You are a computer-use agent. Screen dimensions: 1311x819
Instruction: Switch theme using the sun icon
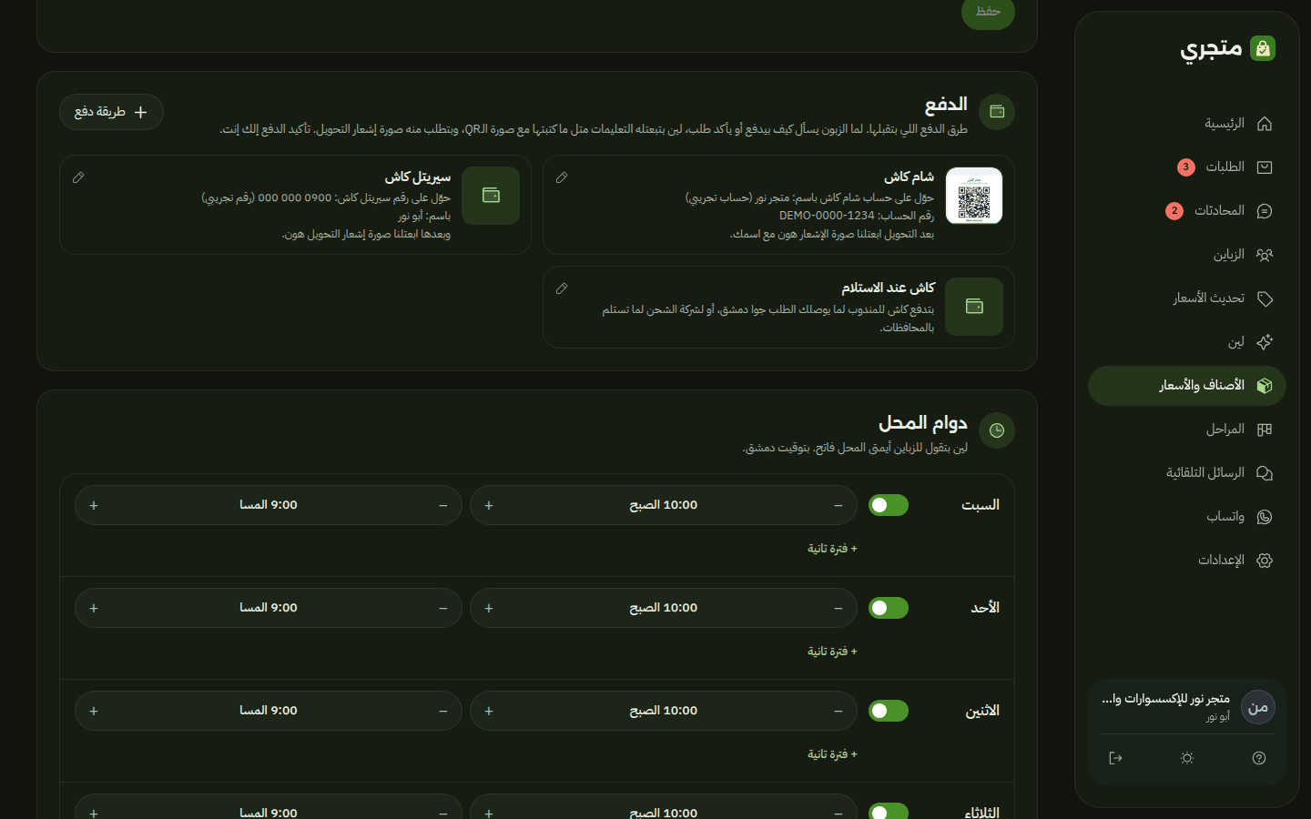[x=1187, y=758]
